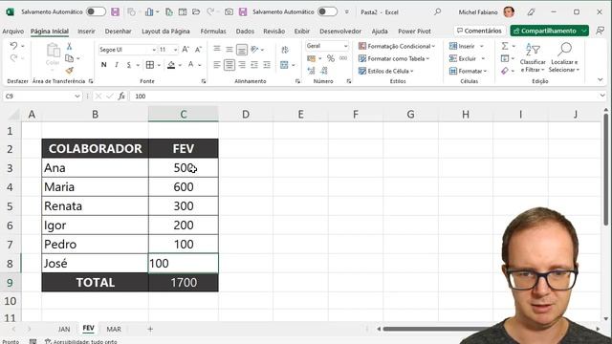612x344 pixels.
Task: Click the camera icon in the Quick Access Toolbar
Action: tap(229, 12)
